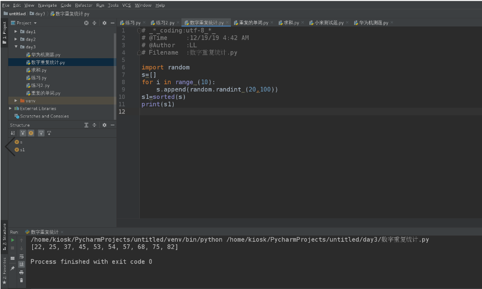Screen dimensions: 482x289
Task: Place cursor on empty line 12 in editor
Action: tap(310, 112)
